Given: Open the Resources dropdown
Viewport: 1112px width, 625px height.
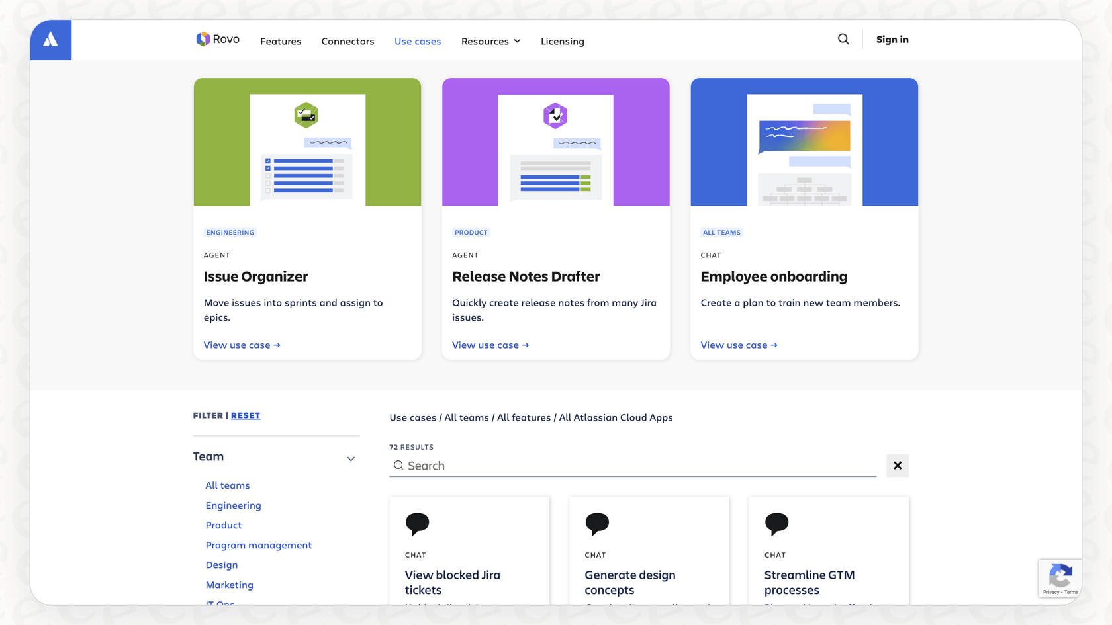Looking at the screenshot, I should point(490,41).
